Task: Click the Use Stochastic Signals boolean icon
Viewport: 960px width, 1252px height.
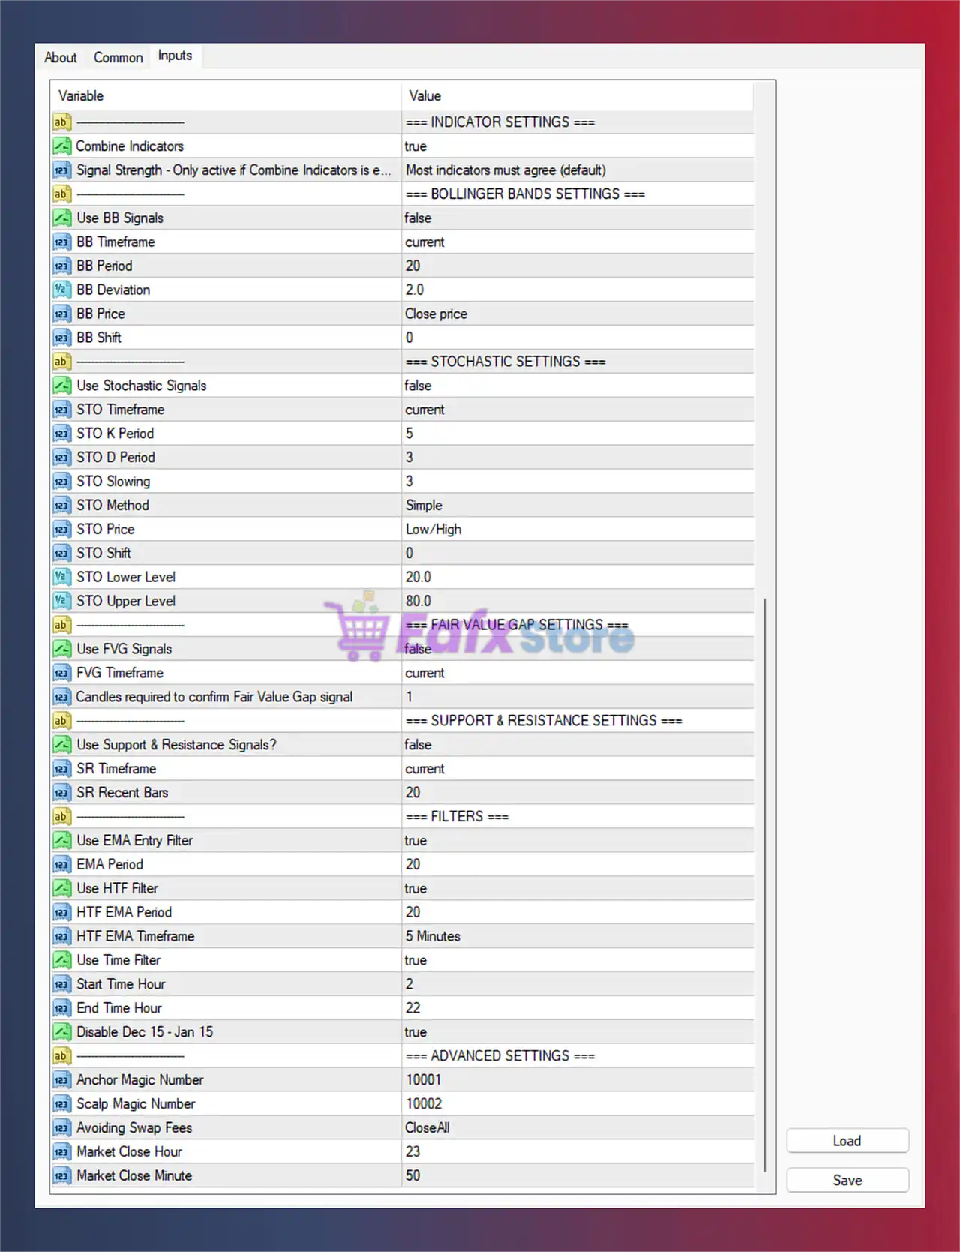Action: coord(62,386)
